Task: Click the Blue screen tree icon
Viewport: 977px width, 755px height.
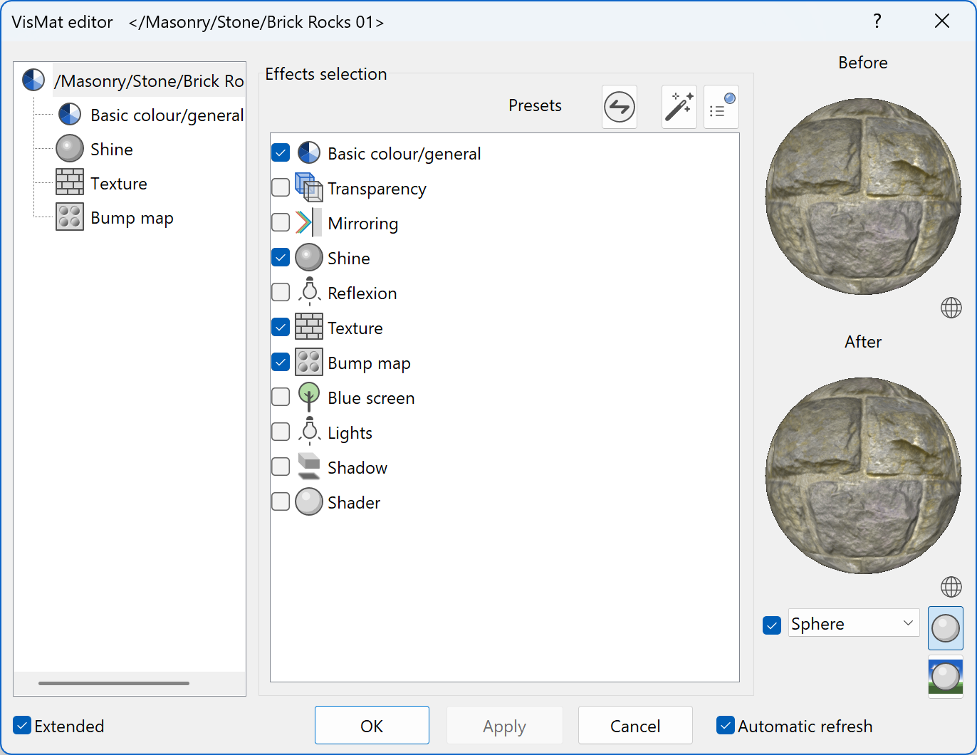Action: (x=309, y=397)
